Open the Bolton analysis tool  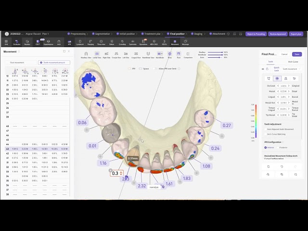click(112, 42)
